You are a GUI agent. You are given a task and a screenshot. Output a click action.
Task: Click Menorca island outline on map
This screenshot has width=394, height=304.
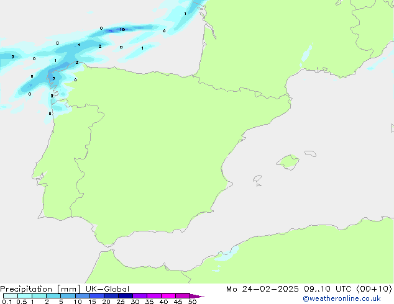pyautogui.click(x=310, y=153)
